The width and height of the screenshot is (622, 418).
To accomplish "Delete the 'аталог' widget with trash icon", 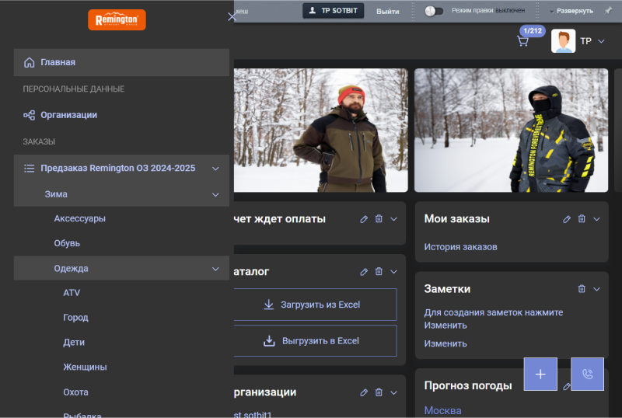I will click(379, 272).
